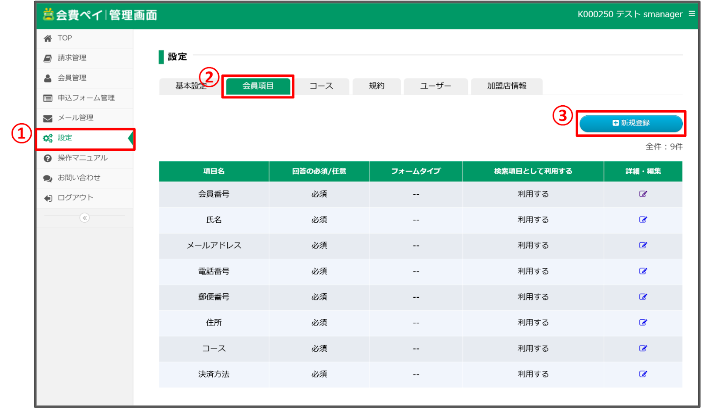Open 請求管理 in the sidebar
The width and height of the screenshot is (703, 410).
pyautogui.click(x=72, y=58)
